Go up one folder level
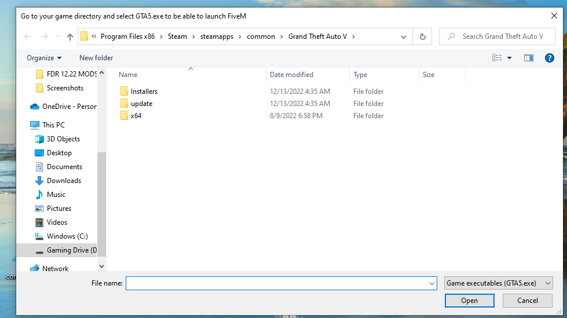 pyautogui.click(x=70, y=36)
